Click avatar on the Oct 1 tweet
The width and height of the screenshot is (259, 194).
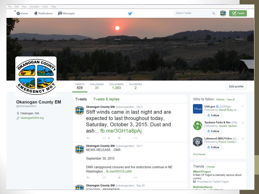pyautogui.click(x=79, y=149)
